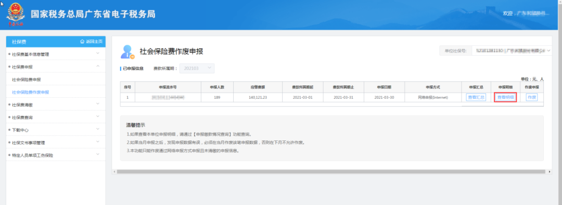This screenshot has width=562, height=205.
Task: Click the 申报日期 column header
Action: 384,87
